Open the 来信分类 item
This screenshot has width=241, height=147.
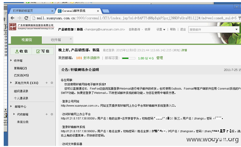(23, 122)
